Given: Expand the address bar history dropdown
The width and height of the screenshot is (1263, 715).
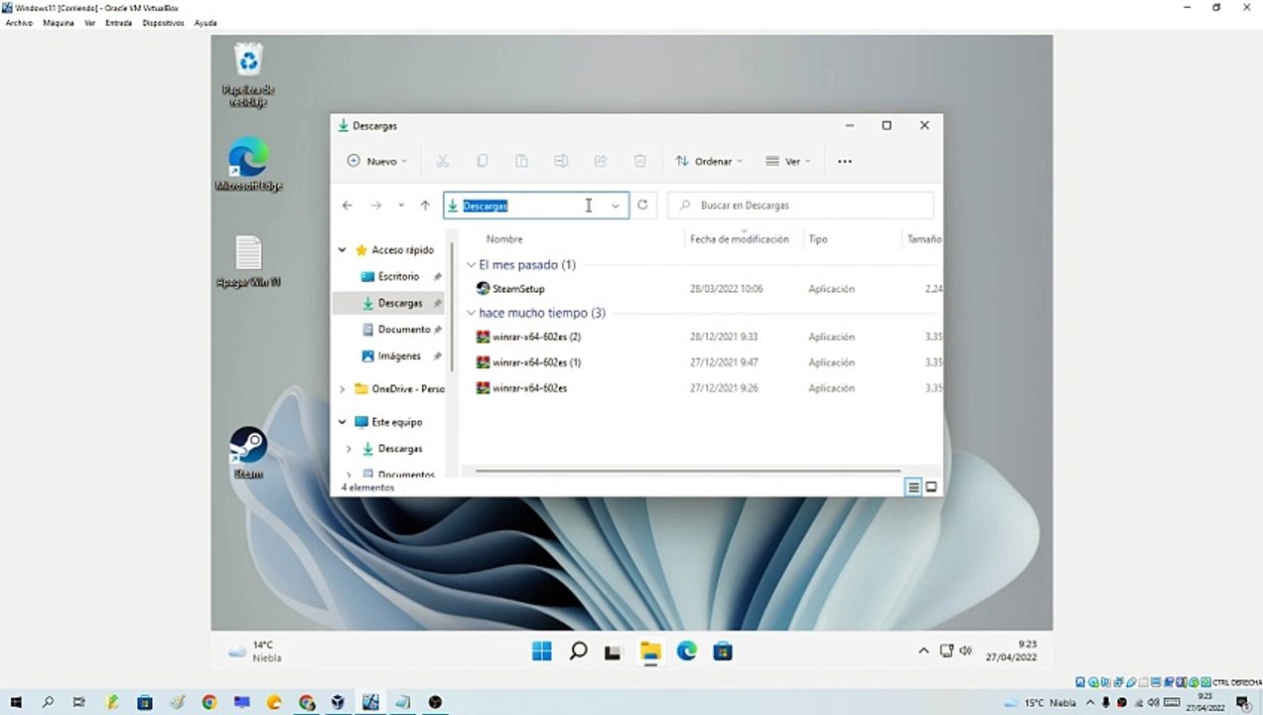Looking at the screenshot, I should (x=616, y=206).
